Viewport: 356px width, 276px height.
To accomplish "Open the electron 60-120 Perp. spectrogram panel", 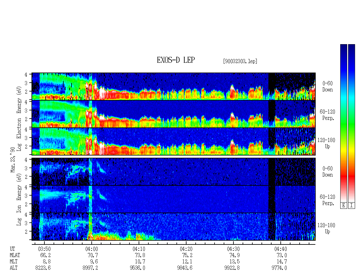I will point(174,114).
